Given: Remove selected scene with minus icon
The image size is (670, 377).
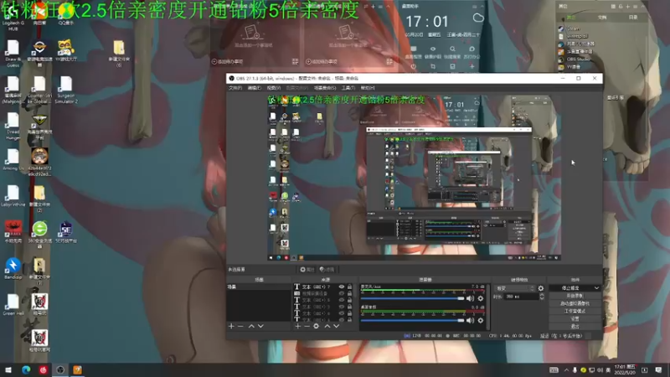Looking at the screenshot, I should click(240, 326).
